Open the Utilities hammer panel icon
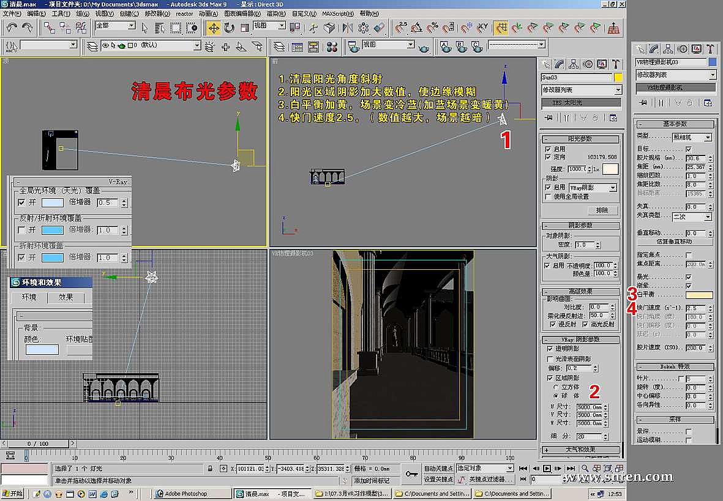The width and height of the screenshot is (723, 501). 614,64
